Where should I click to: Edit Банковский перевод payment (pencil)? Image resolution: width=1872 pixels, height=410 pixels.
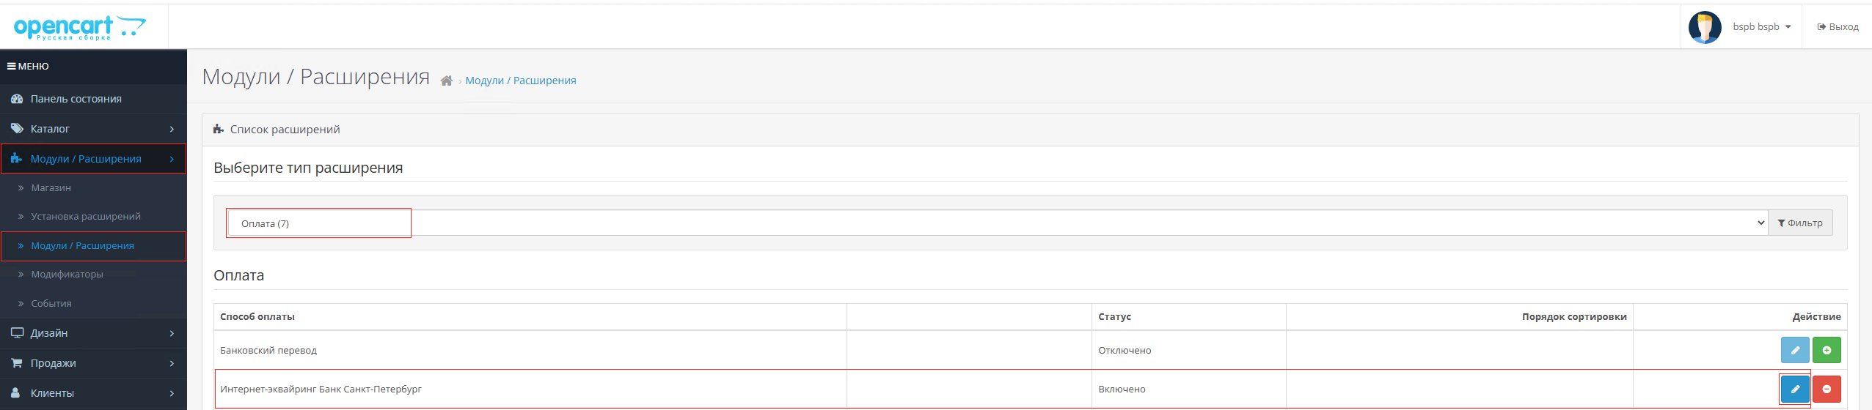coord(1795,350)
